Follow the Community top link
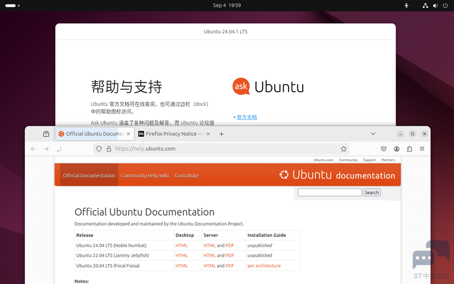This screenshot has height=284, width=454. point(348,160)
